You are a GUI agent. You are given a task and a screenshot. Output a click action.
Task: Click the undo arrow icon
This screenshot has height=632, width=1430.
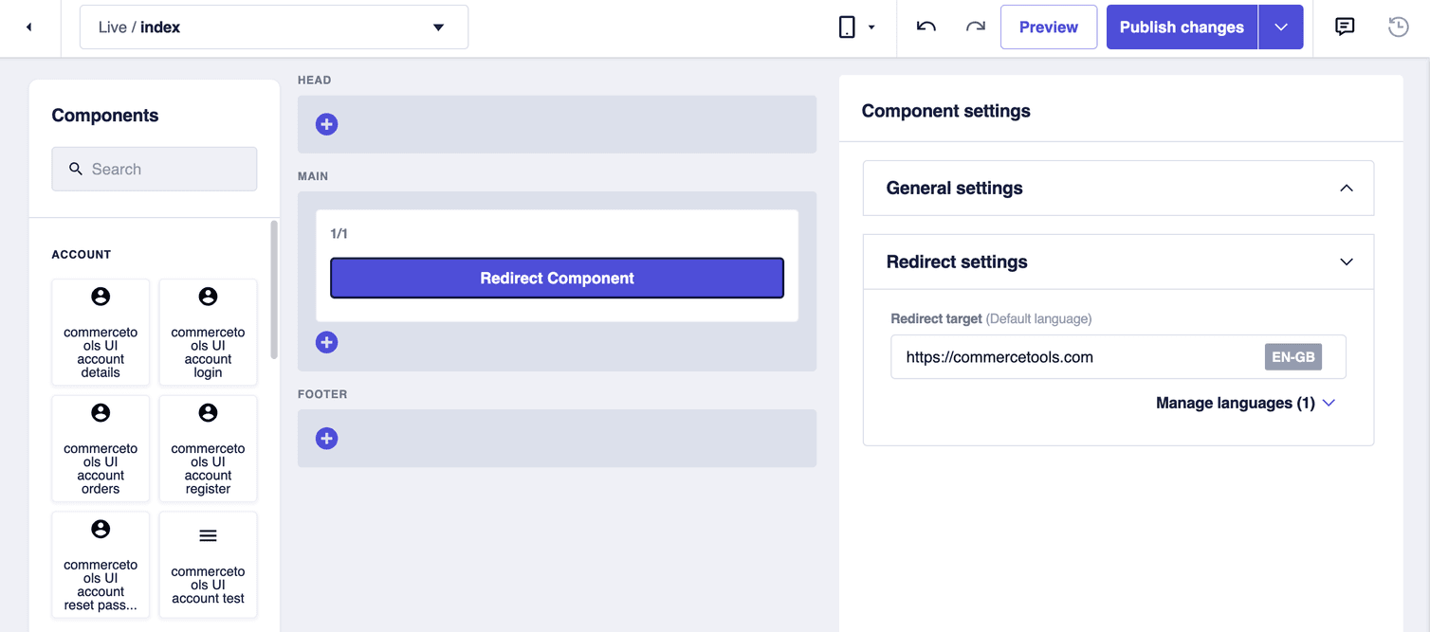point(925,27)
